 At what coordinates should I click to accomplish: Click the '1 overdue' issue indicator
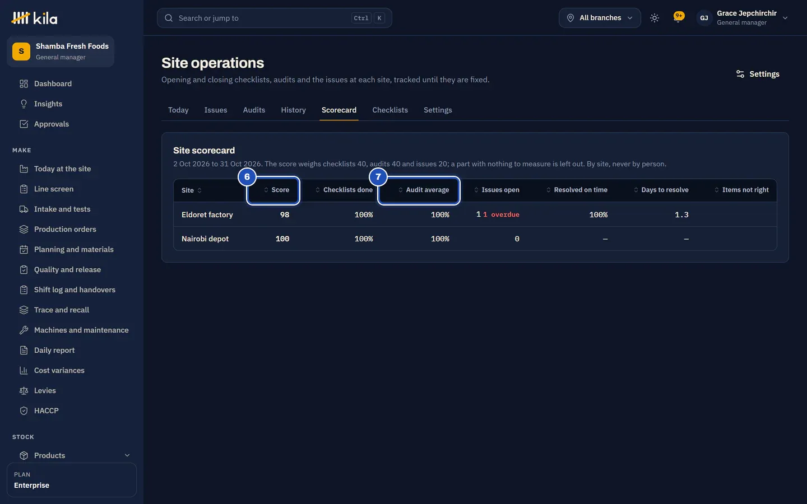[501, 214]
